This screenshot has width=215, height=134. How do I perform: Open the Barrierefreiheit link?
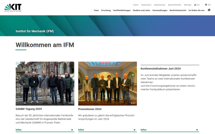(x=175, y=5)
